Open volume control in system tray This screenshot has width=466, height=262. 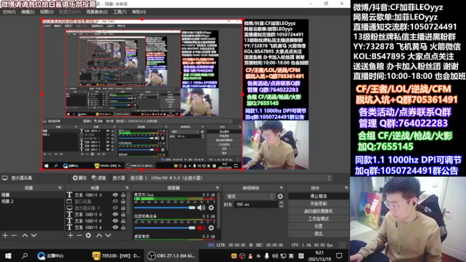(x=275, y=256)
